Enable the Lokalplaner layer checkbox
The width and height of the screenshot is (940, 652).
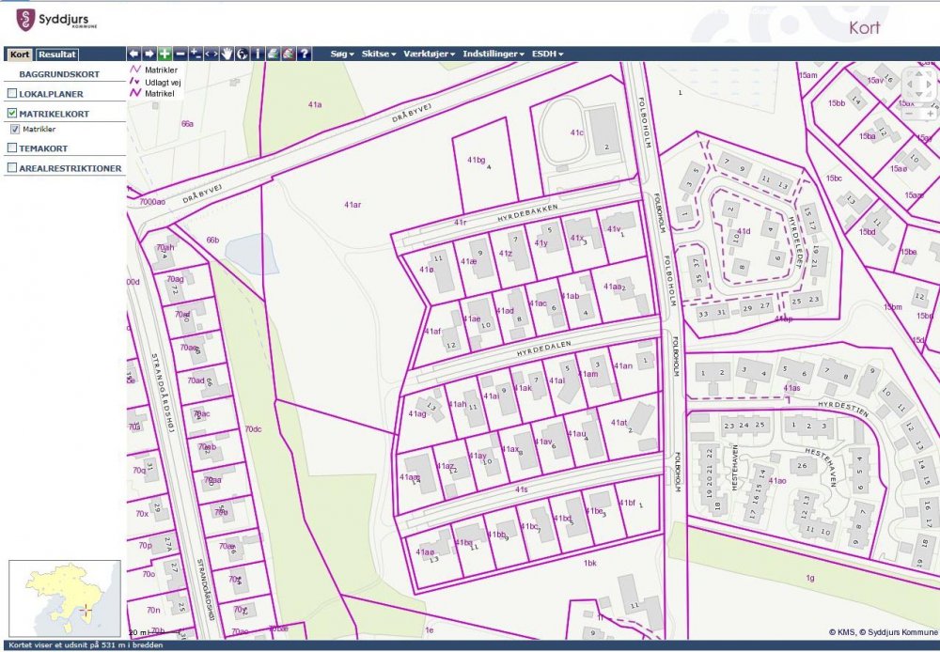[11, 94]
